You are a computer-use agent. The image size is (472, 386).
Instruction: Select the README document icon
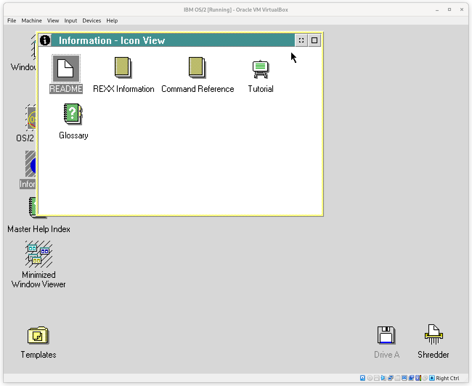click(x=66, y=69)
